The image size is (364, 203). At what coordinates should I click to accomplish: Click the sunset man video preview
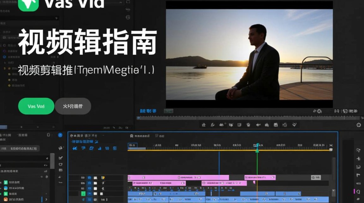click(249, 54)
